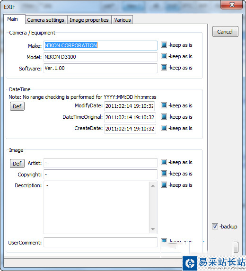Open the Camera settings tab

click(46, 20)
